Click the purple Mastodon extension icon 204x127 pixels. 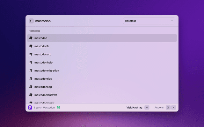click(x=30, y=108)
